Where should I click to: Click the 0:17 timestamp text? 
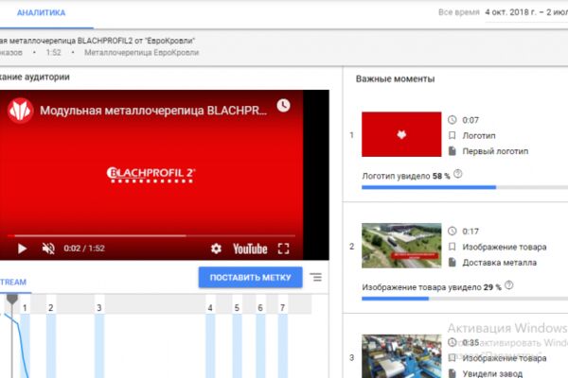(470, 232)
